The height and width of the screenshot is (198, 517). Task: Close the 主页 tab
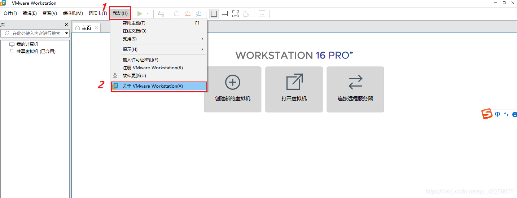(96, 28)
